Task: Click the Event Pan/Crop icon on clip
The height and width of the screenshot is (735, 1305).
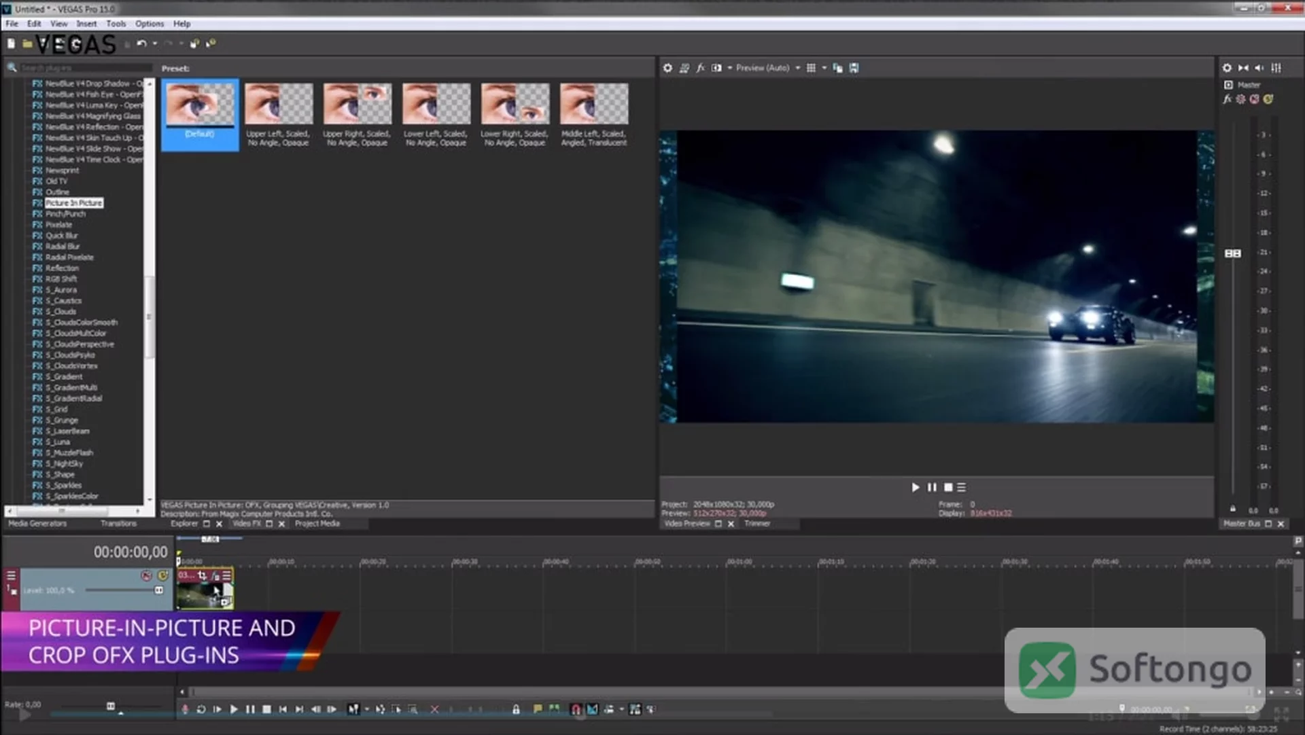Action: tap(202, 575)
